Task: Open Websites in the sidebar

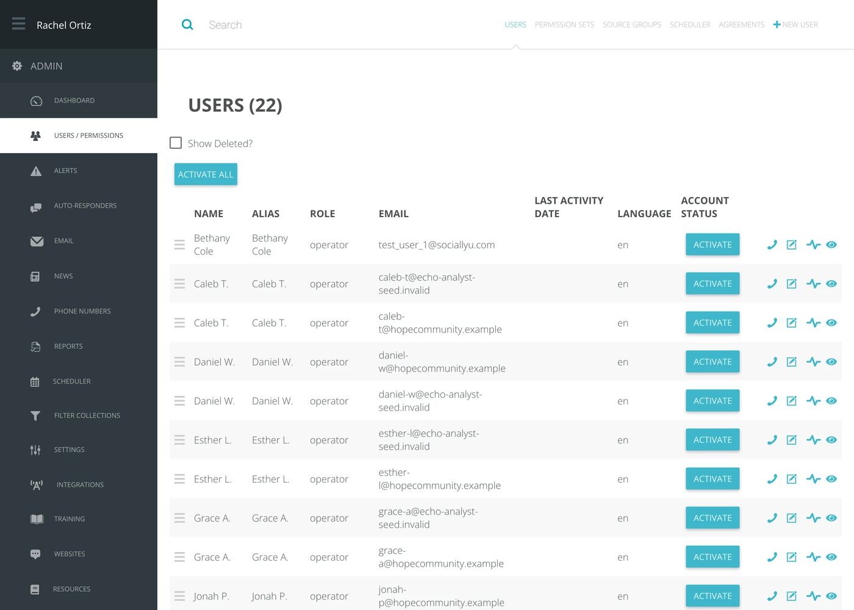Action: click(x=79, y=554)
